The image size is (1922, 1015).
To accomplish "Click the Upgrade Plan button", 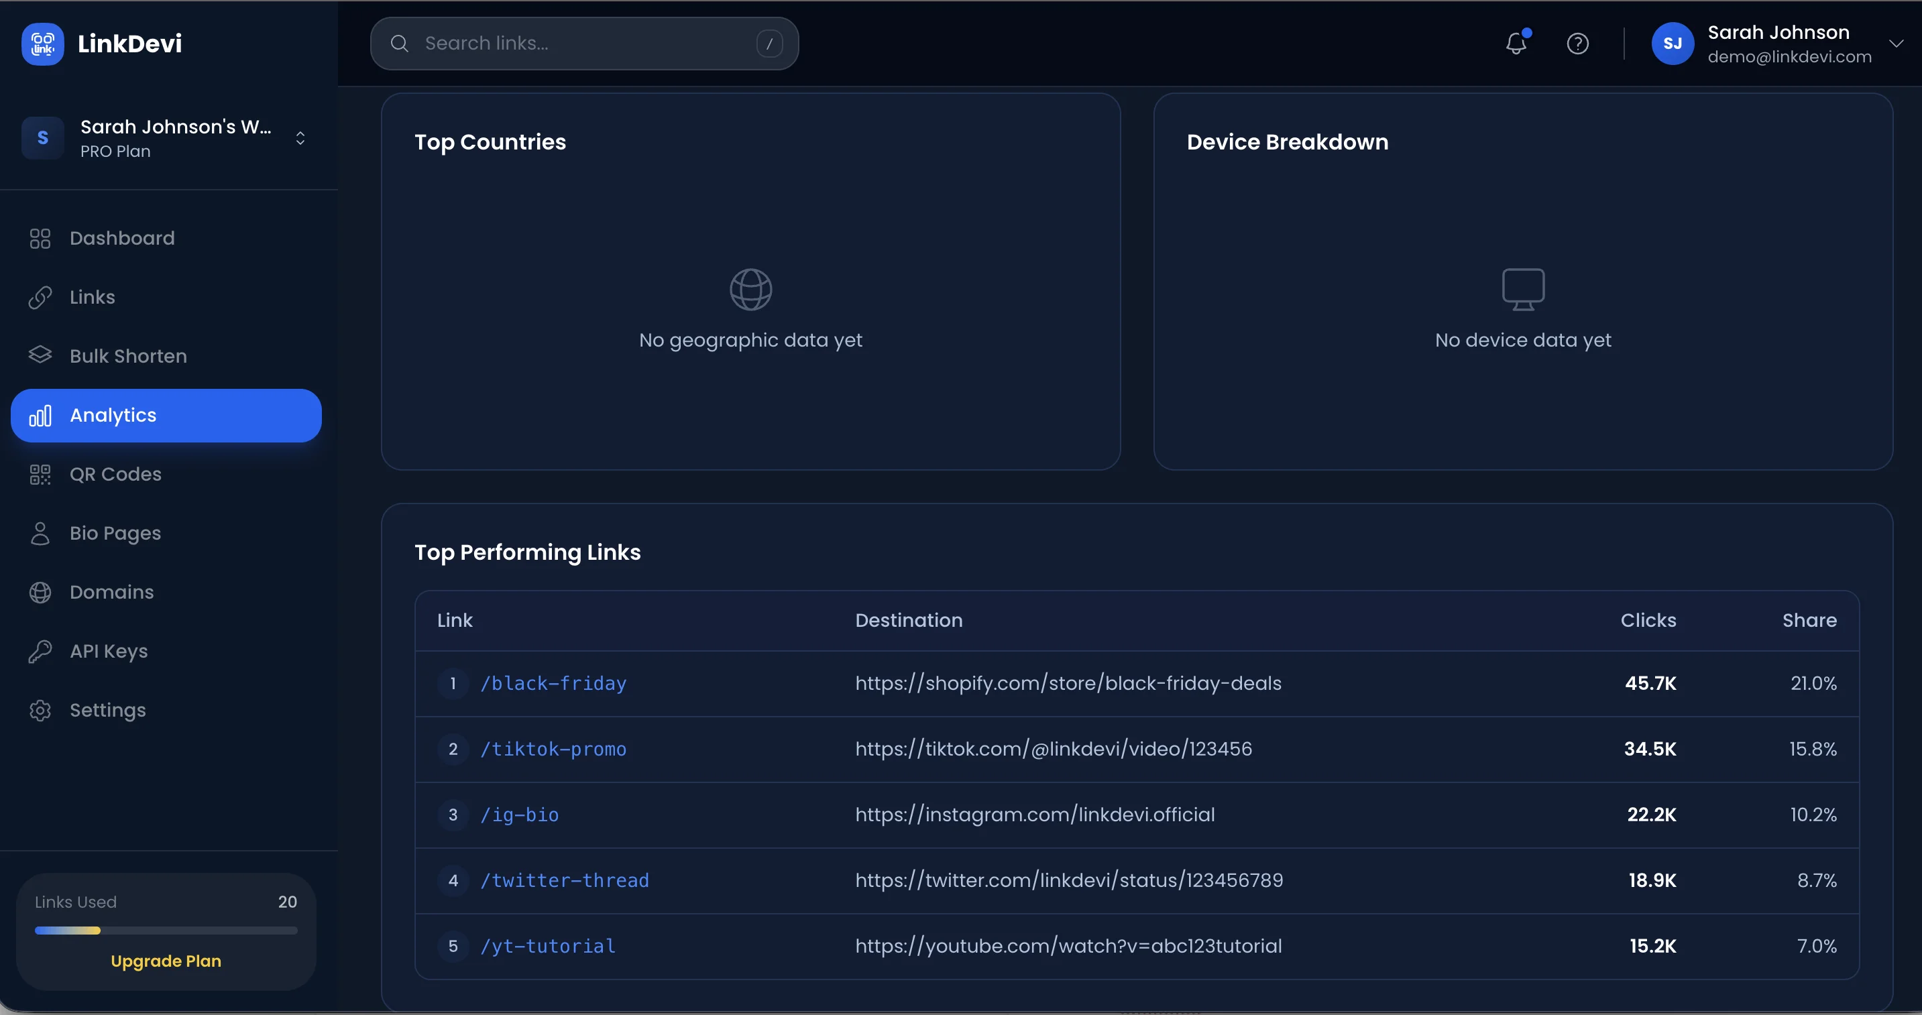I will tap(166, 961).
